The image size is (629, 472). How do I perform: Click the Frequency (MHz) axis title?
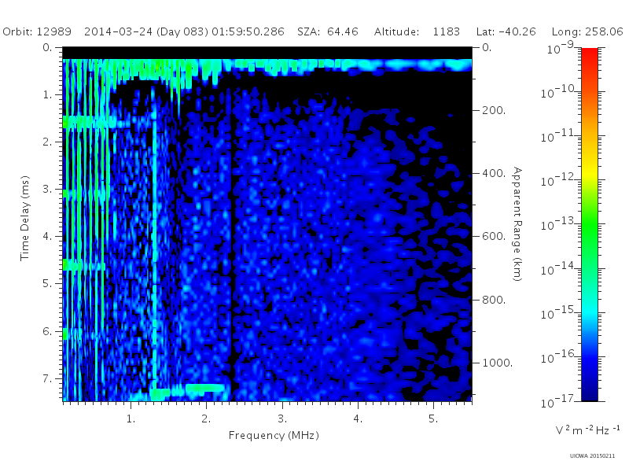274,436
